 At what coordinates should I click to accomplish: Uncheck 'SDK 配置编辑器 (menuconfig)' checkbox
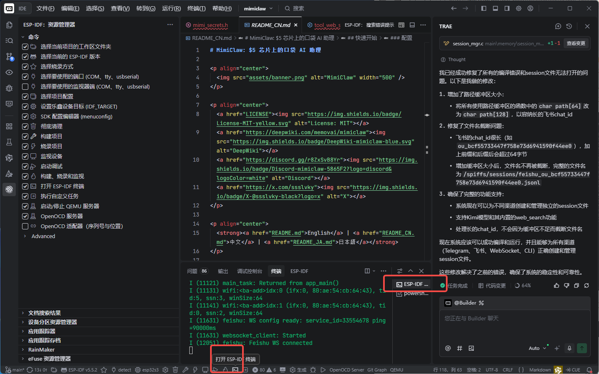(25, 116)
